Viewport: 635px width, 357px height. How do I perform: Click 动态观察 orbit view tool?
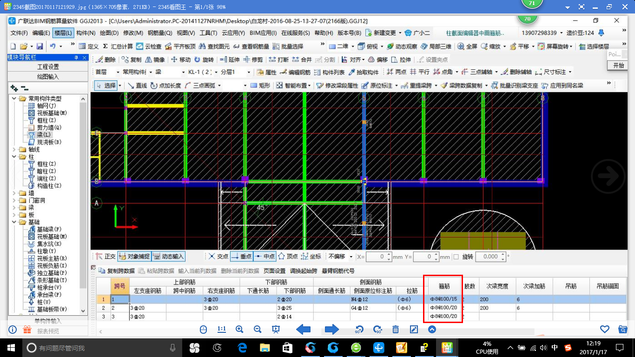tap(402, 46)
